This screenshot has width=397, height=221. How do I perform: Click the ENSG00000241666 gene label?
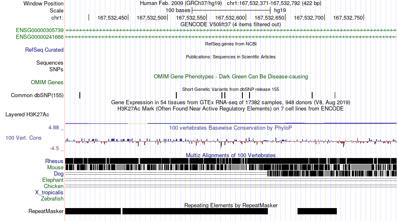(x=40, y=37)
